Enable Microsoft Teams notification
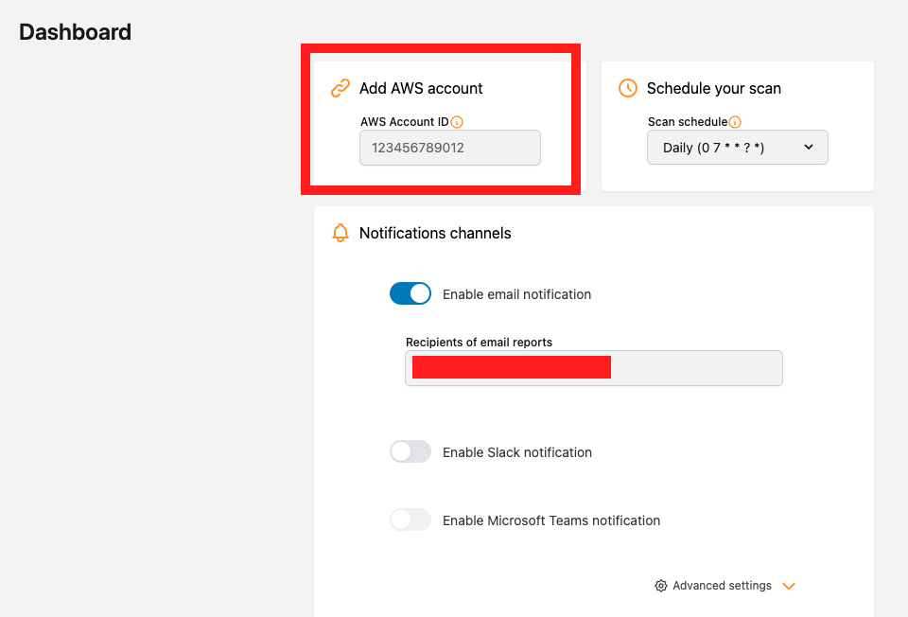Screen dimensions: 908x617 pos(410,520)
